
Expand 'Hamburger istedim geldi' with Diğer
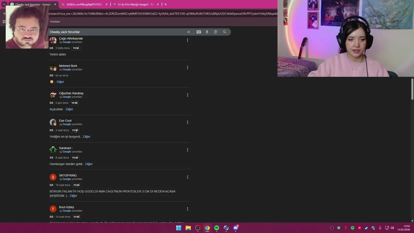click(x=89, y=164)
